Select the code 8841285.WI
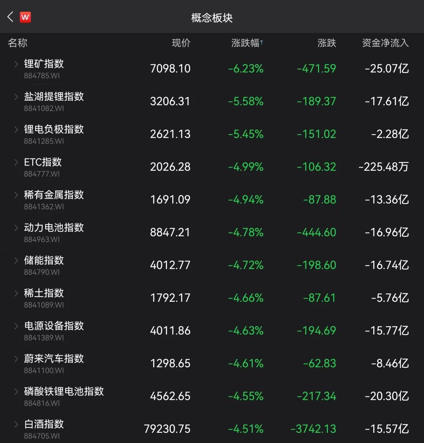424x443 pixels. pyautogui.click(x=44, y=141)
